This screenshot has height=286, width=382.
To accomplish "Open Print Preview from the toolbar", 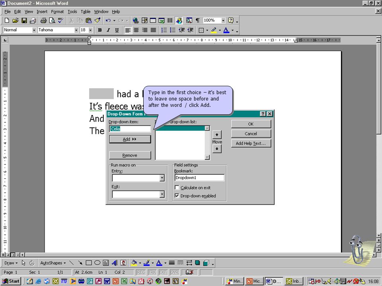I will 52,20.
